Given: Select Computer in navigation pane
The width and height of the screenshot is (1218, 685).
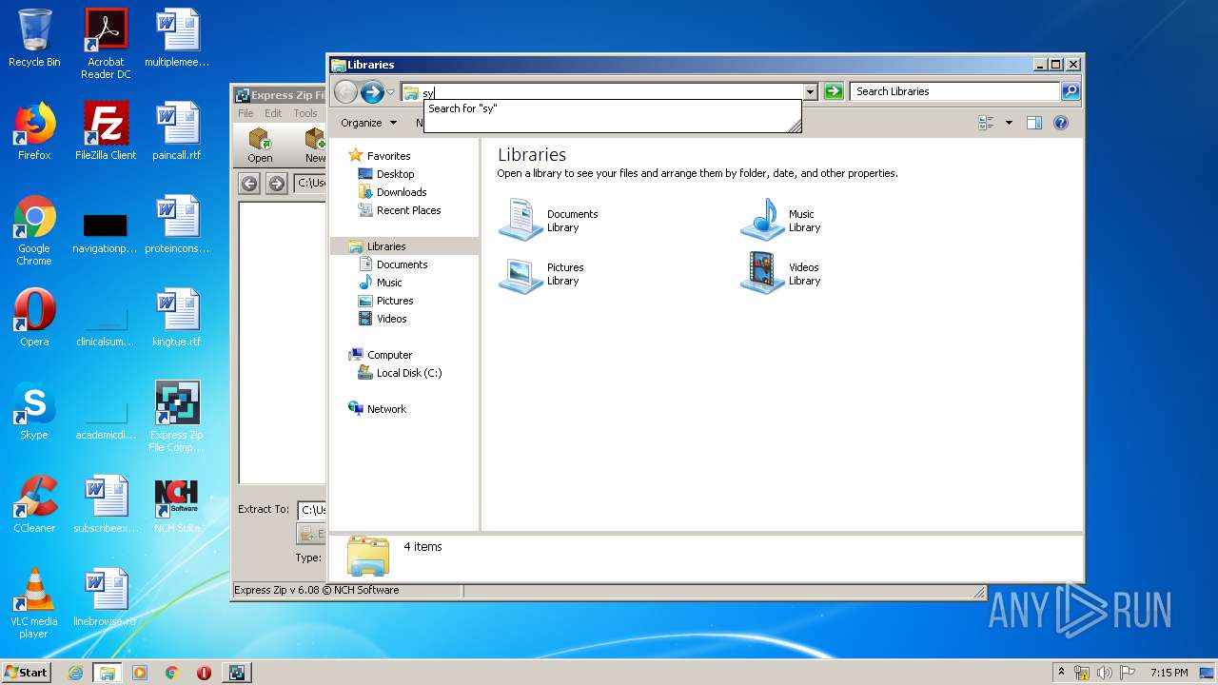Looking at the screenshot, I should [x=381, y=355].
